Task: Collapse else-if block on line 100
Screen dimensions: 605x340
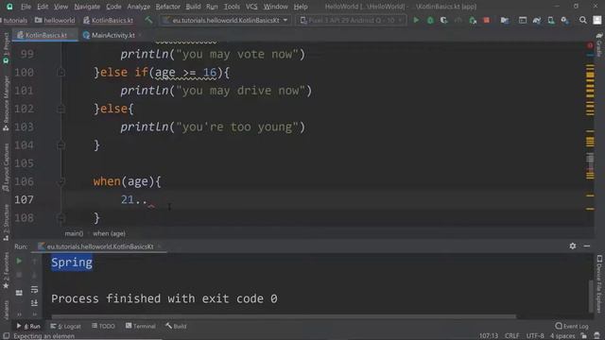Action: 60,72
